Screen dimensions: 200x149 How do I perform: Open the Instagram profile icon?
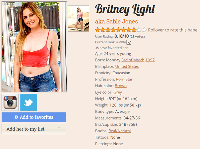[10, 102]
